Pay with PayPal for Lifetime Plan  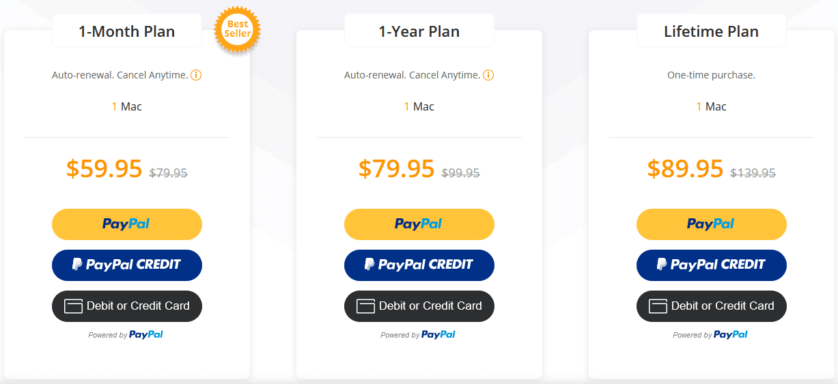(x=711, y=224)
